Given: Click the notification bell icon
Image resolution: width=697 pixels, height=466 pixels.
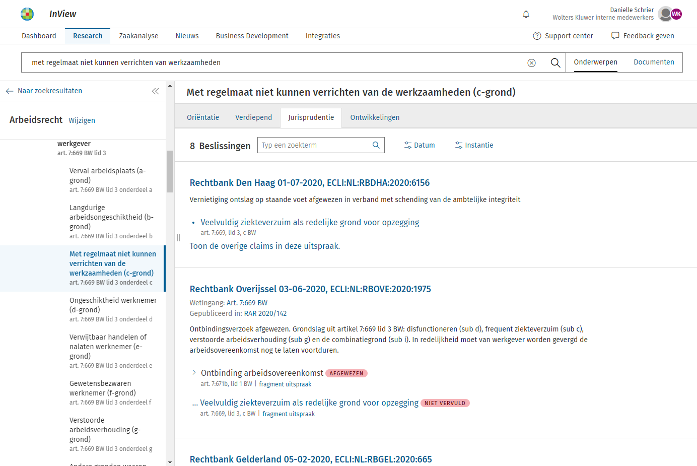Looking at the screenshot, I should click(526, 14).
